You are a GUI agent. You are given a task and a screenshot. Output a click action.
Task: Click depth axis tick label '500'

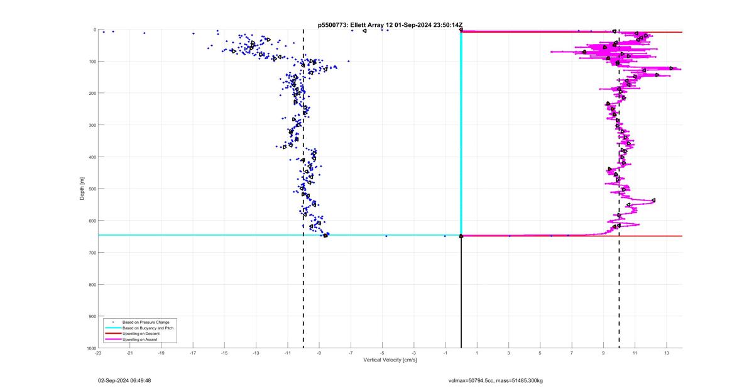click(92, 189)
